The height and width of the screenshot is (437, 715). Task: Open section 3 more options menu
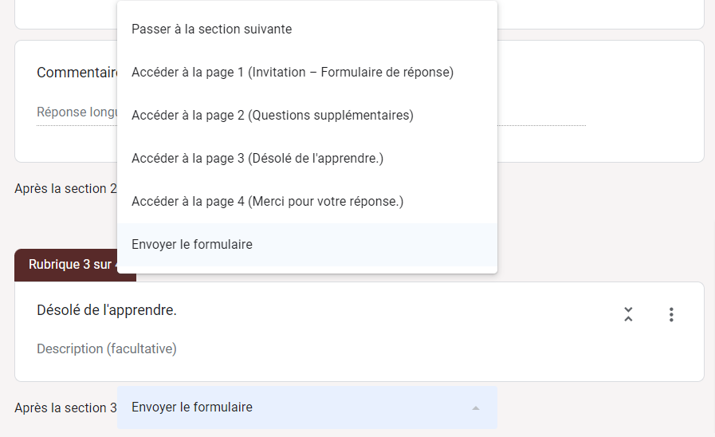pyautogui.click(x=671, y=314)
